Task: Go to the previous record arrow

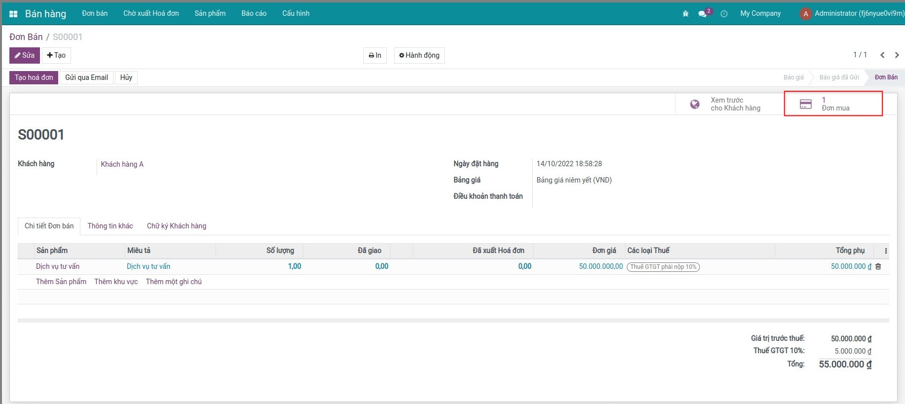Action: tap(882, 55)
